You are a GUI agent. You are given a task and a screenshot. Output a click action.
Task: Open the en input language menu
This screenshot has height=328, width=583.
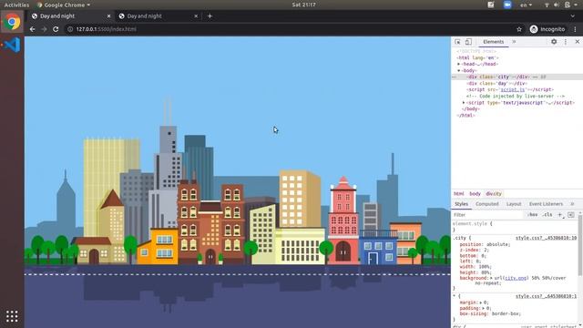[x=526, y=5]
